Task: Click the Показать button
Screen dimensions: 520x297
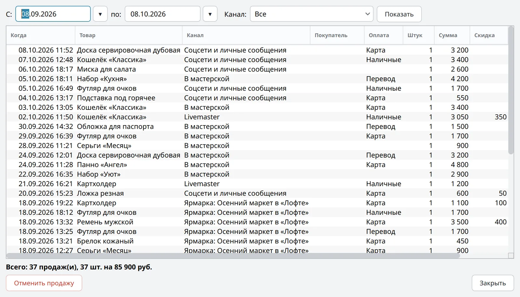Action: (399, 14)
